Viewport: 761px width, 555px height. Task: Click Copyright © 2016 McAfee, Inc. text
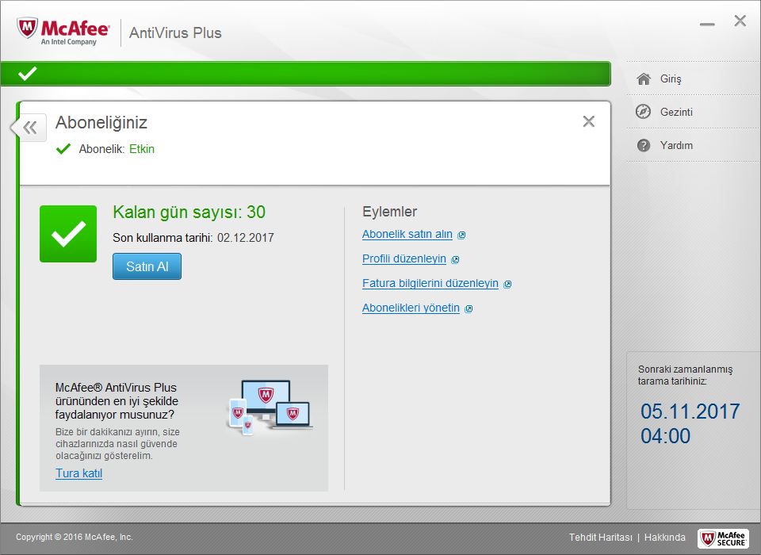tap(75, 537)
